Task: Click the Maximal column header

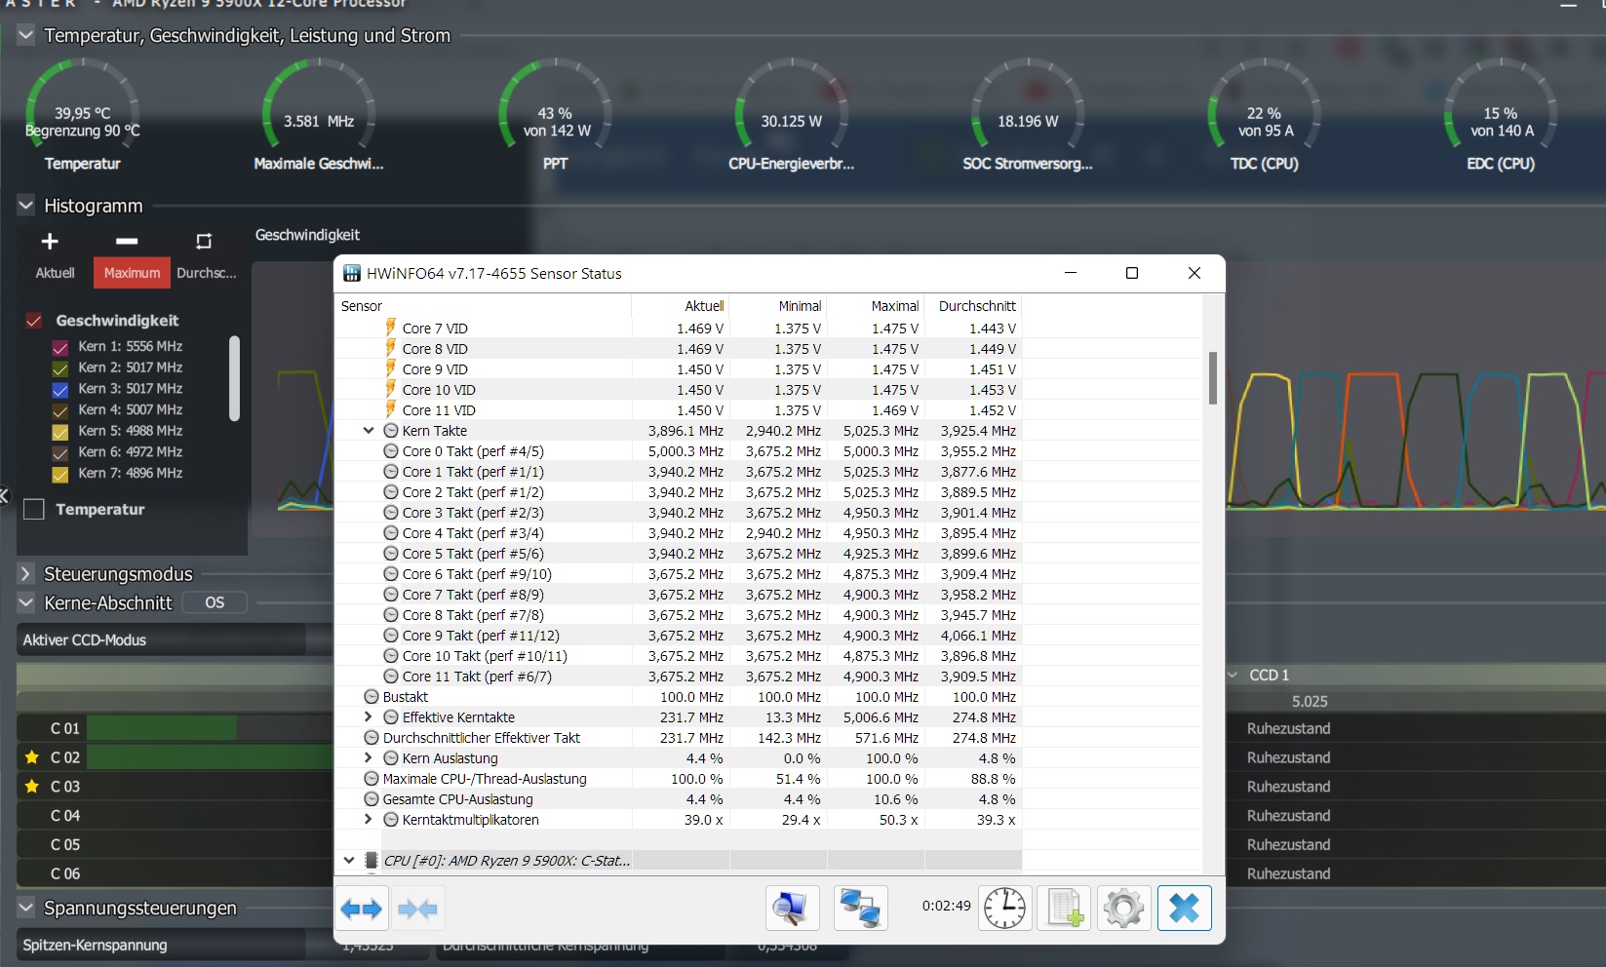Action: (876, 306)
